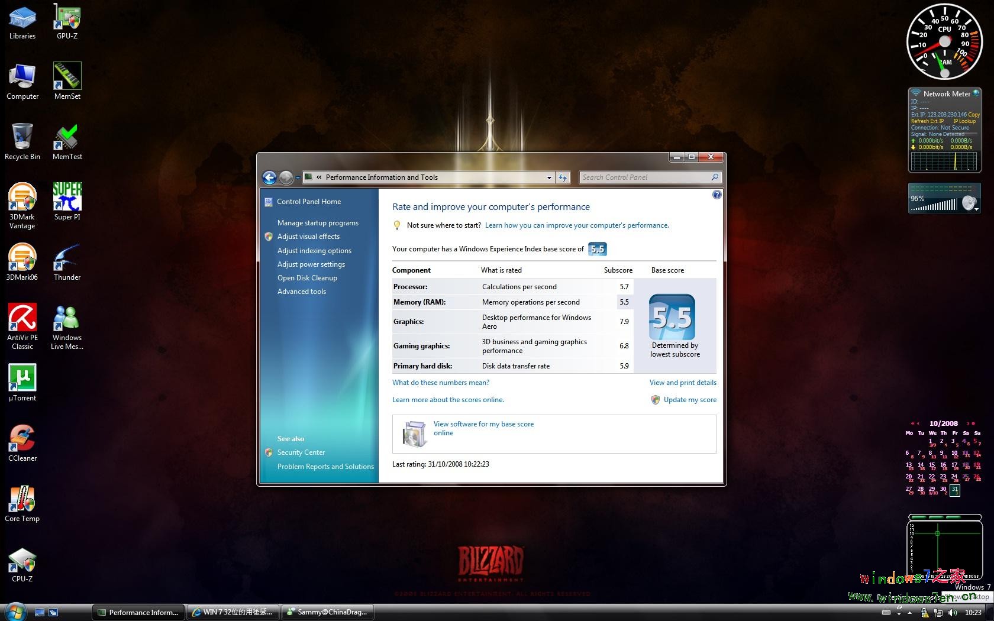Open Problem Reports and Solutions
This screenshot has height=621, width=994.
325,467
